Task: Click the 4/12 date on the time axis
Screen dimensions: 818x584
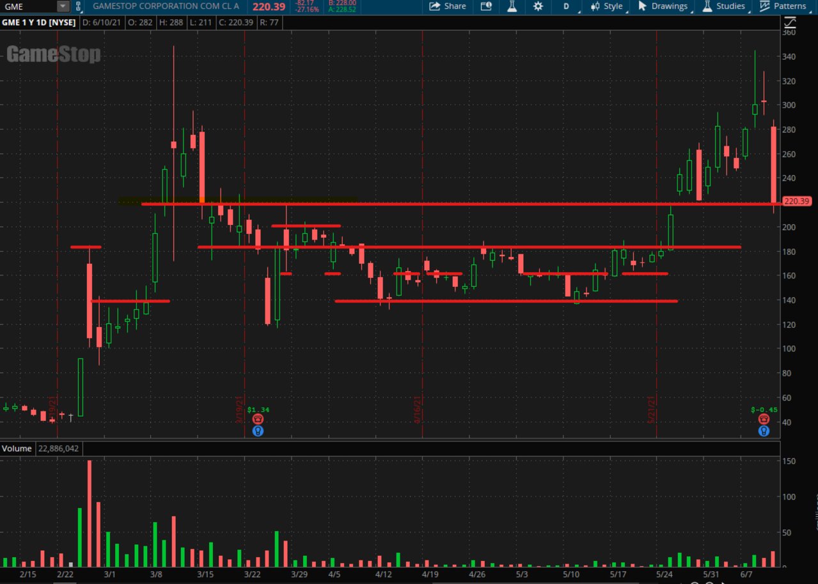Action: [383, 574]
